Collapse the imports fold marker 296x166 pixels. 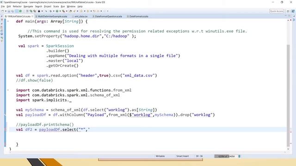click(8, 90)
